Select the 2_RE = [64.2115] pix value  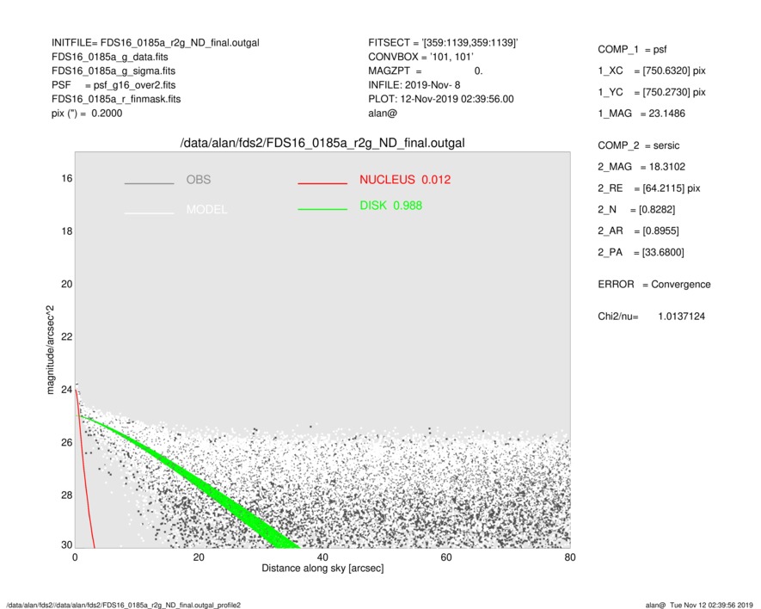click(x=649, y=188)
